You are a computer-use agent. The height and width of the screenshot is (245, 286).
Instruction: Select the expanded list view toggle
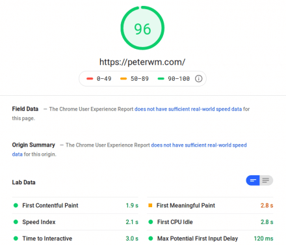coord(266,180)
